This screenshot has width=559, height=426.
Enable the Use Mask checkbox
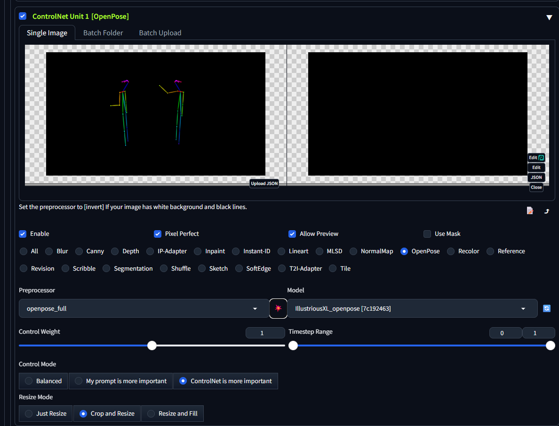(x=427, y=233)
